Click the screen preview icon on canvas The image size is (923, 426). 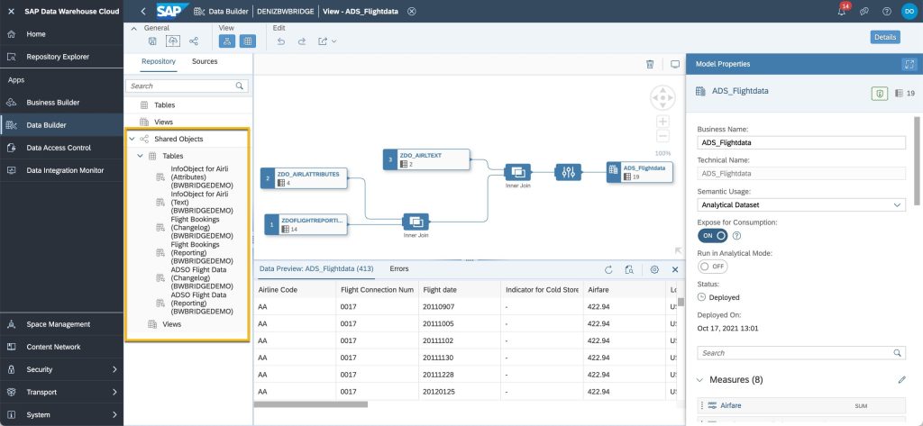675,64
